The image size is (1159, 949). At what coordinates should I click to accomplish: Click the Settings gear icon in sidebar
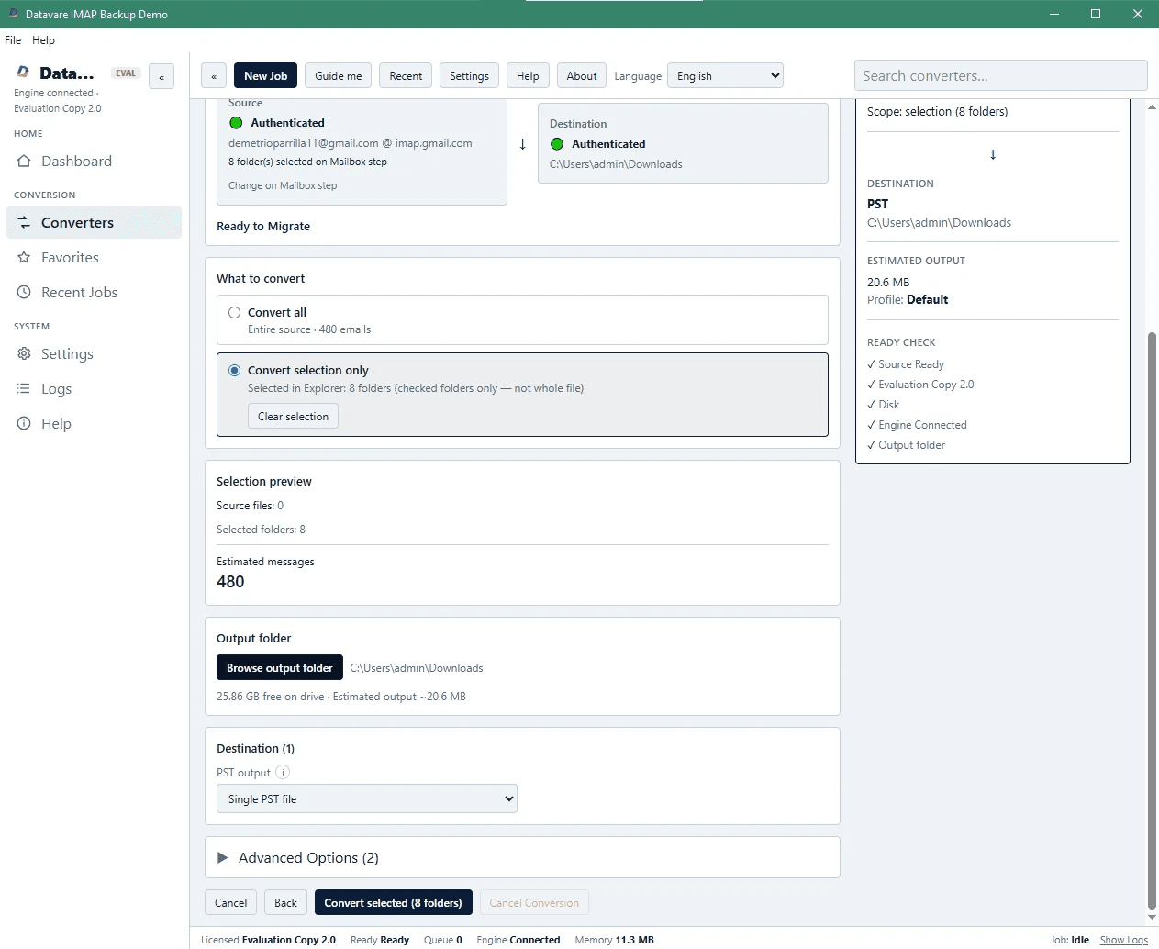24,353
